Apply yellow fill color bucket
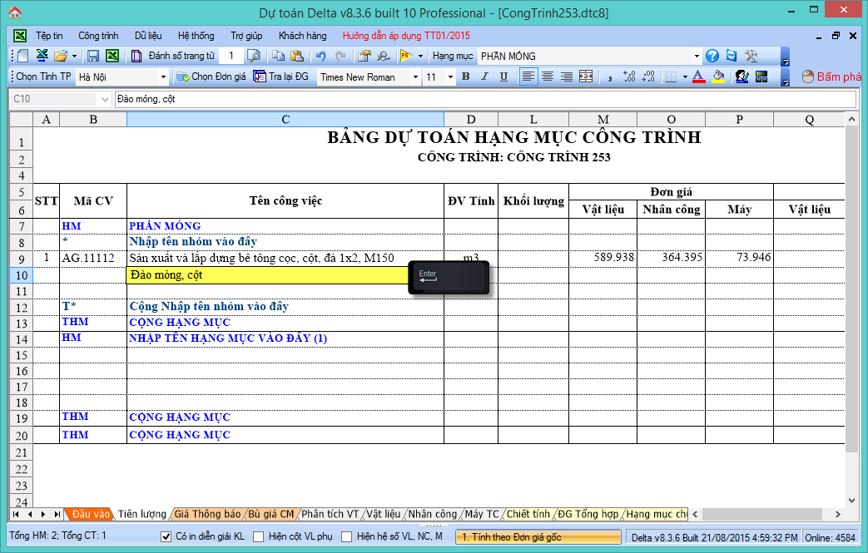Screen dimensions: 868x553 pos(718,77)
